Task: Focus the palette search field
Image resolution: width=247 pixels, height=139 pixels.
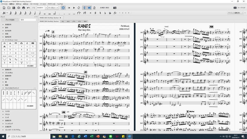Action: 28,20
